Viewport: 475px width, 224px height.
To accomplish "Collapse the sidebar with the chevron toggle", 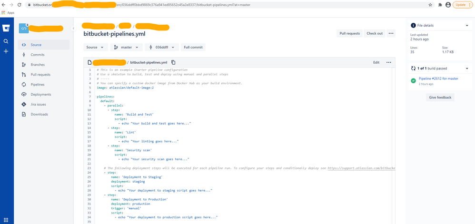I will click(73, 28).
